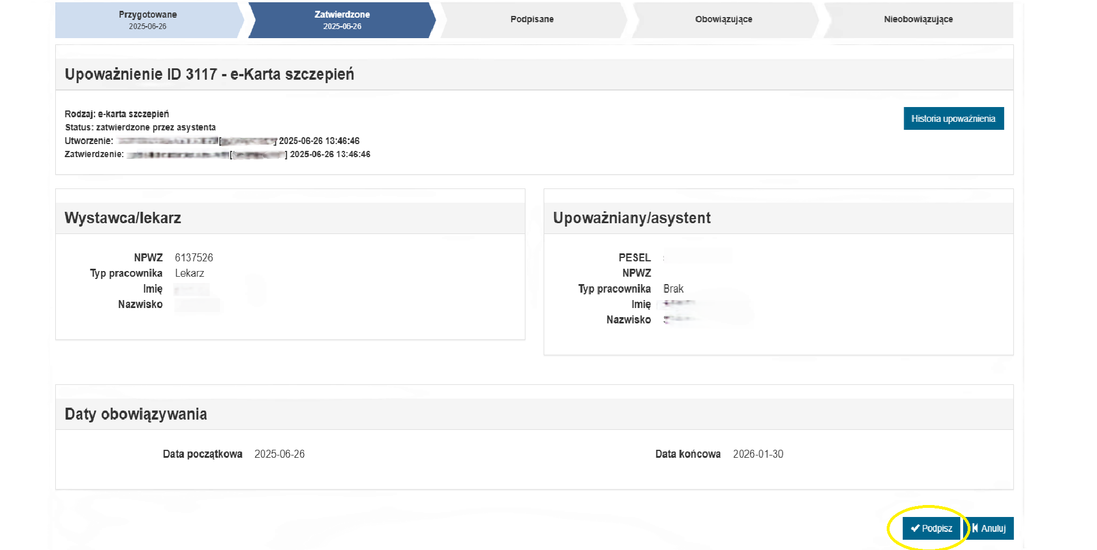Click the doctor's Typ pracownika value Lekarz
This screenshot has height=550, width=1097.
[x=189, y=273]
